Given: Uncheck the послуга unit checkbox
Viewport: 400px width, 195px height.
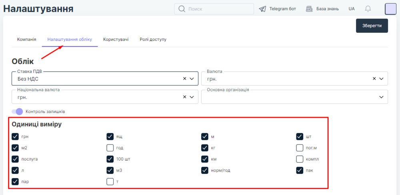Looking at the screenshot, I should (16, 159).
